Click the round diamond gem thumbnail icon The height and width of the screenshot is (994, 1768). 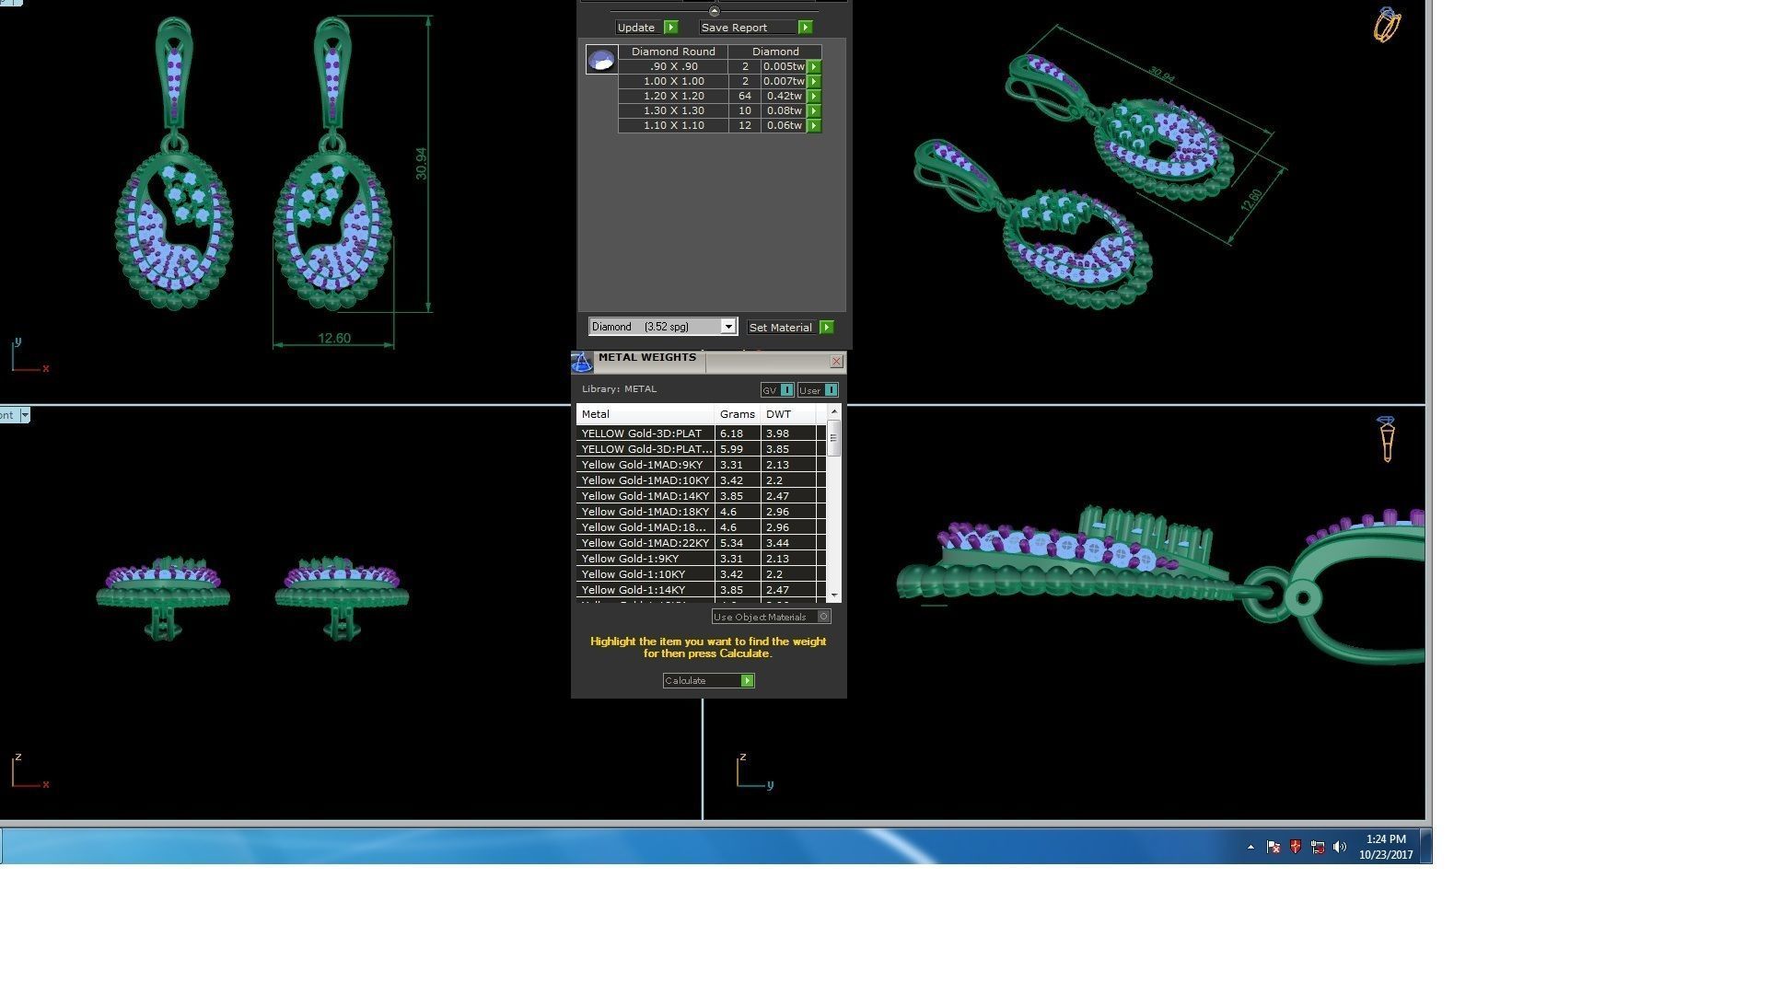pos(601,61)
